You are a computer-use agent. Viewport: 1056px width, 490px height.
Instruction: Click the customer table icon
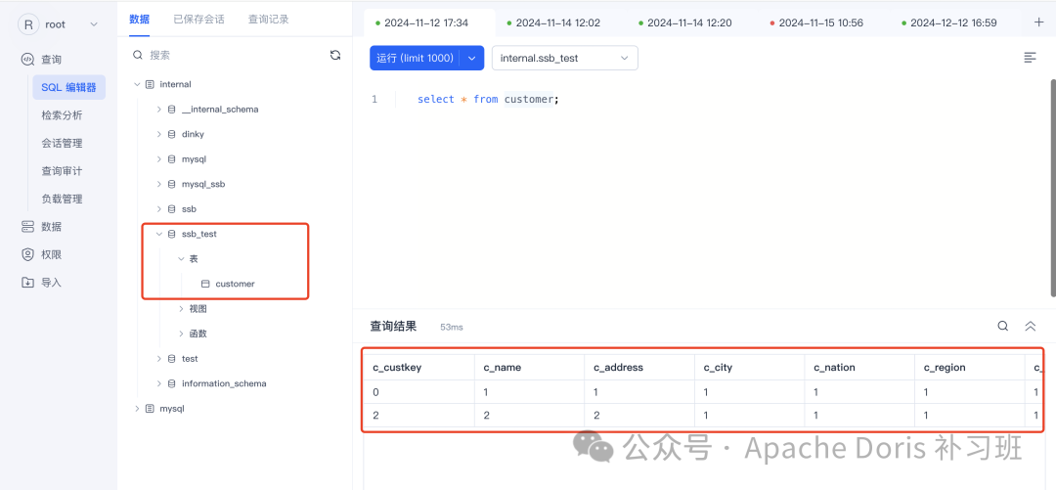tap(206, 284)
